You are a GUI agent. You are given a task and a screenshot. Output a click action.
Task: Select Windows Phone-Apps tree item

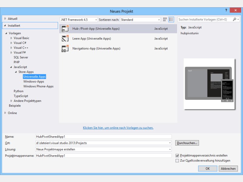(x=38, y=86)
